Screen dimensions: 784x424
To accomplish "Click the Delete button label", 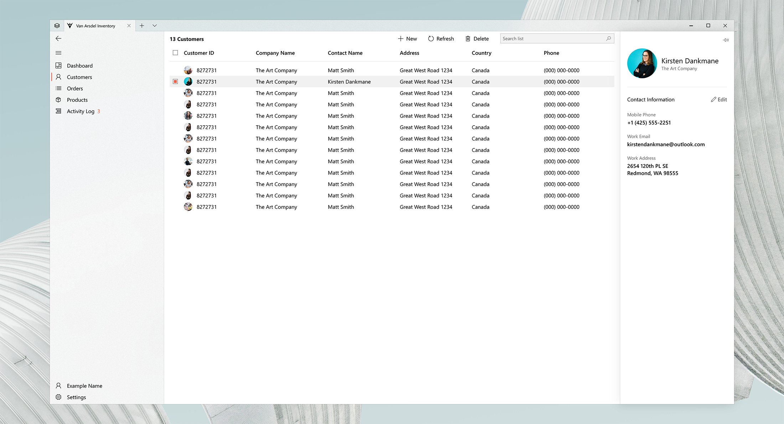I will tap(481, 38).
